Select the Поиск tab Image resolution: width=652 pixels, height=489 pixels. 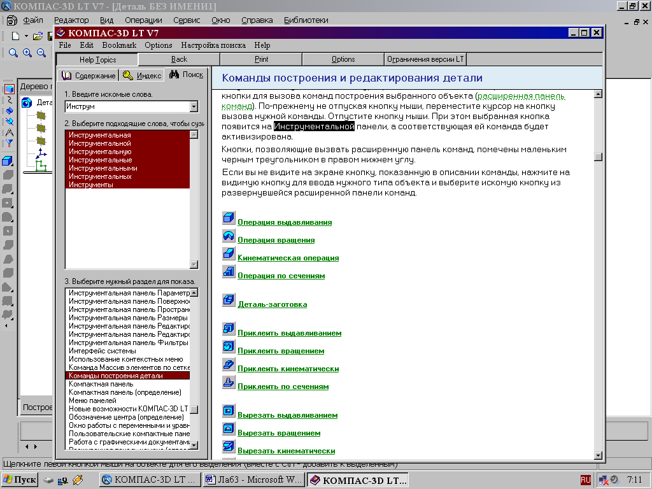click(x=187, y=74)
